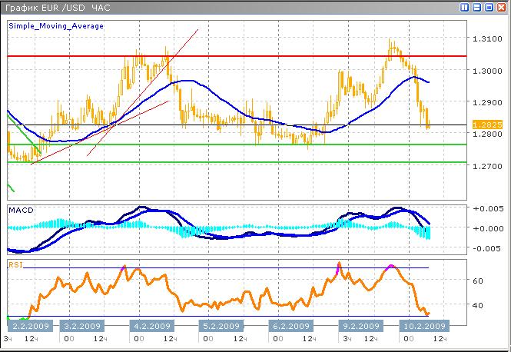Select the 10.2.2009 date marker
This screenshot has width=511, height=352.
pyautogui.click(x=423, y=326)
